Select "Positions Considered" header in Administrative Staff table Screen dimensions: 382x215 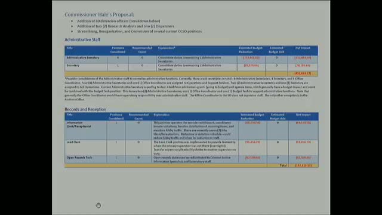click(x=118, y=50)
